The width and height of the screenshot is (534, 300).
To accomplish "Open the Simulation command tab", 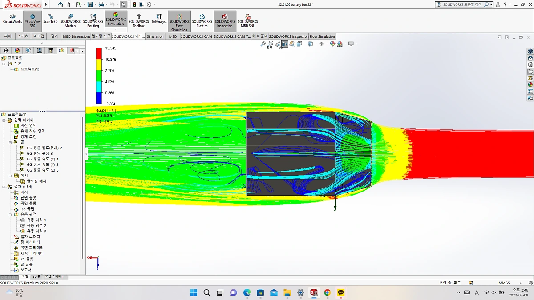I will click(x=155, y=36).
